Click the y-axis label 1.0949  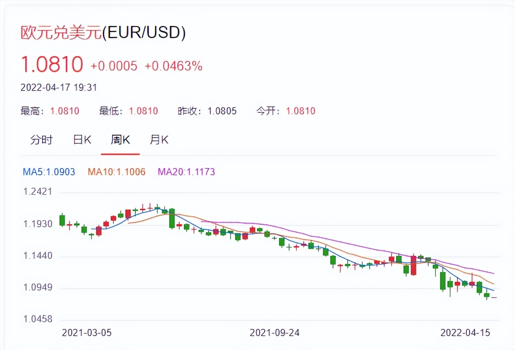pos(38,288)
